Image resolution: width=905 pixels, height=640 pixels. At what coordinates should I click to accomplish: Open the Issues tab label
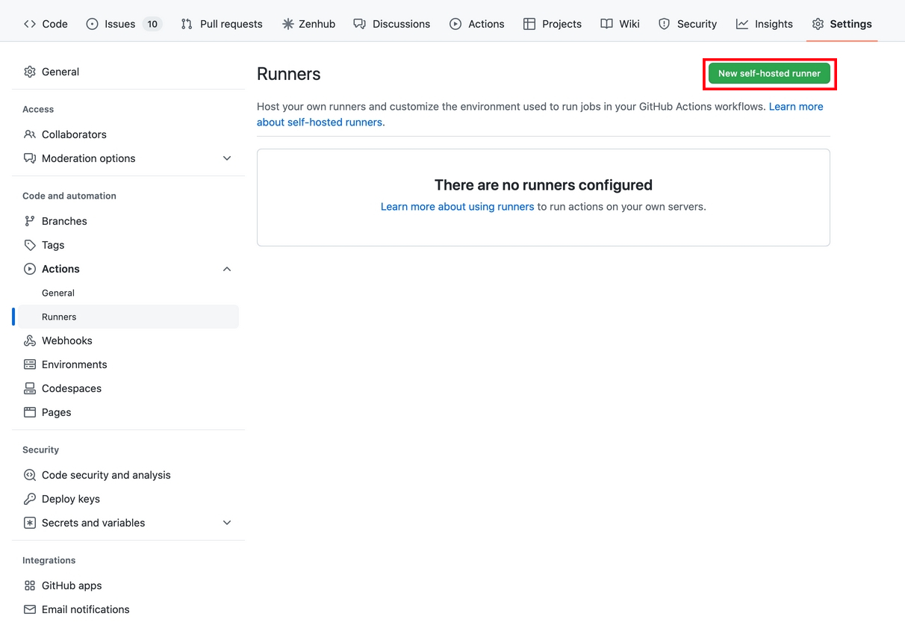[119, 24]
